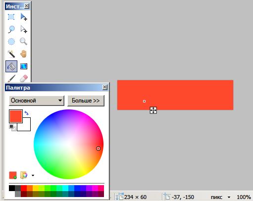This screenshot has height=201, width=253.
Task: Select the Paint Bucket tool
Action: click(11, 66)
